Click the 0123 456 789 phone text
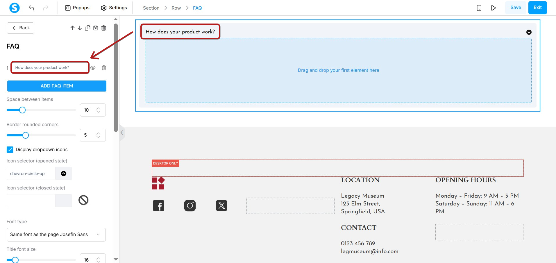This screenshot has height=263, width=556. tap(358, 244)
